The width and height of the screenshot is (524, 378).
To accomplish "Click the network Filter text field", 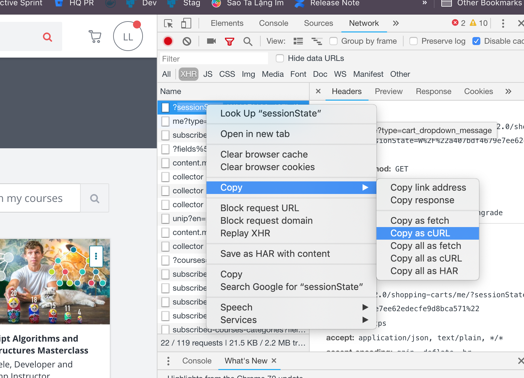I will 214,59.
